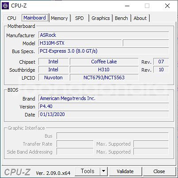The height and width of the screenshot is (178, 178).
Task: Click the chipset revision value 07
Action: coord(161,62)
